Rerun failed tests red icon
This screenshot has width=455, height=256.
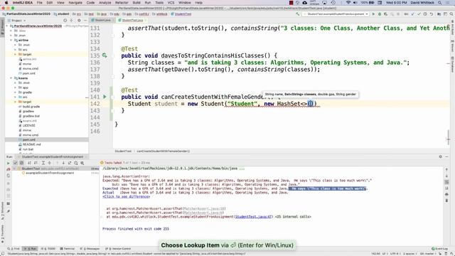[9, 169]
